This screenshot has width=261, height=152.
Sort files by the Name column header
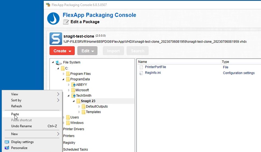179,62
